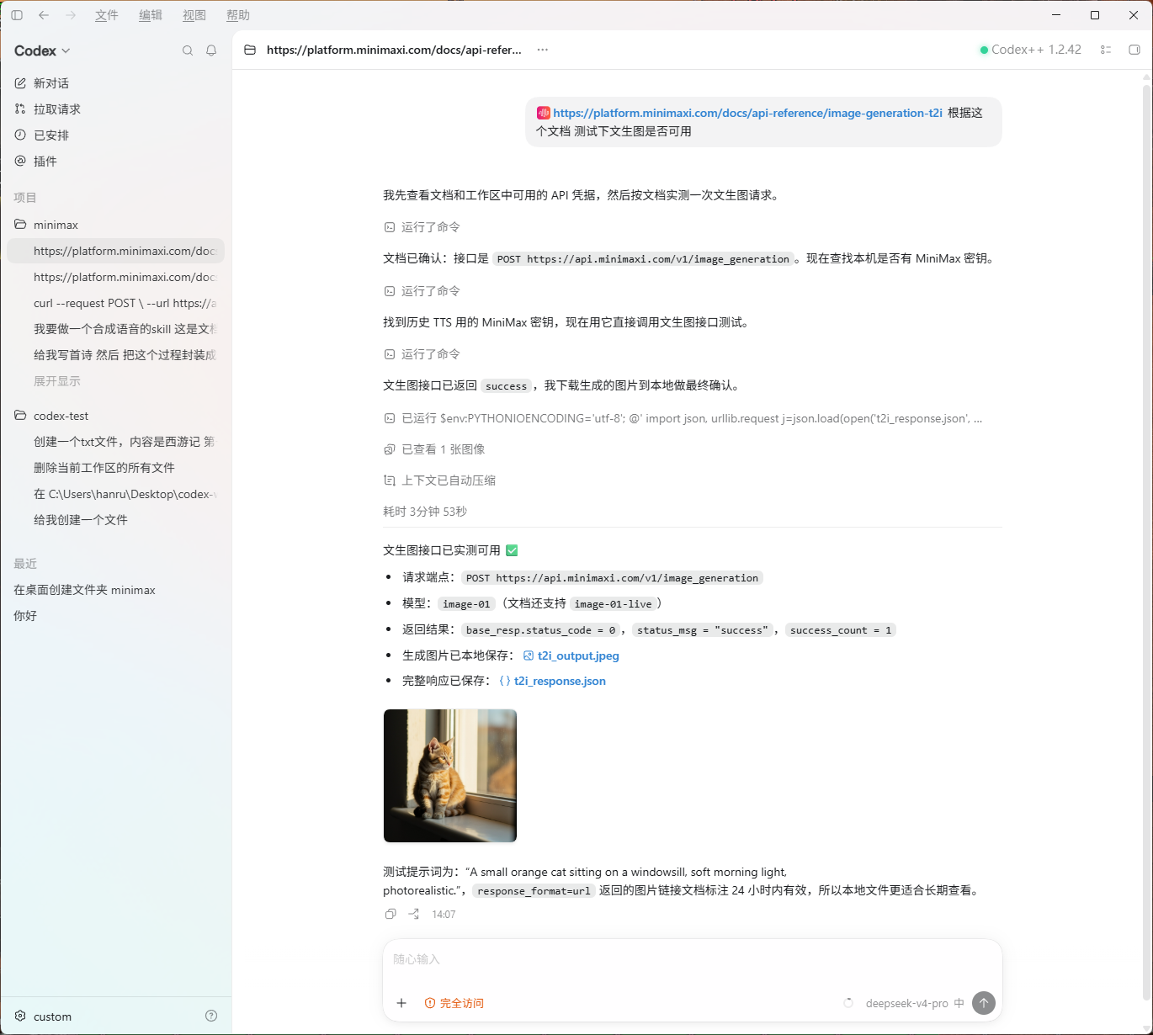Add attachment with the plus icon
The height and width of the screenshot is (1035, 1153).
(401, 1003)
